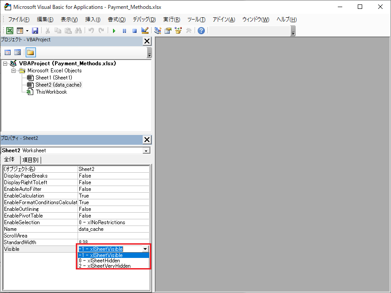
Task: Save the workbook with the floppy disk icon
Action: pyautogui.click(x=35, y=31)
